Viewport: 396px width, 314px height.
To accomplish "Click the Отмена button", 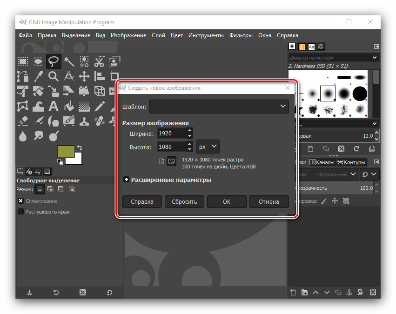I will pyautogui.click(x=269, y=202).
